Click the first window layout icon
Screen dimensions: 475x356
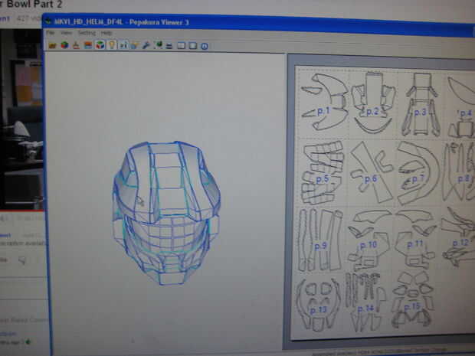(181, 46)
